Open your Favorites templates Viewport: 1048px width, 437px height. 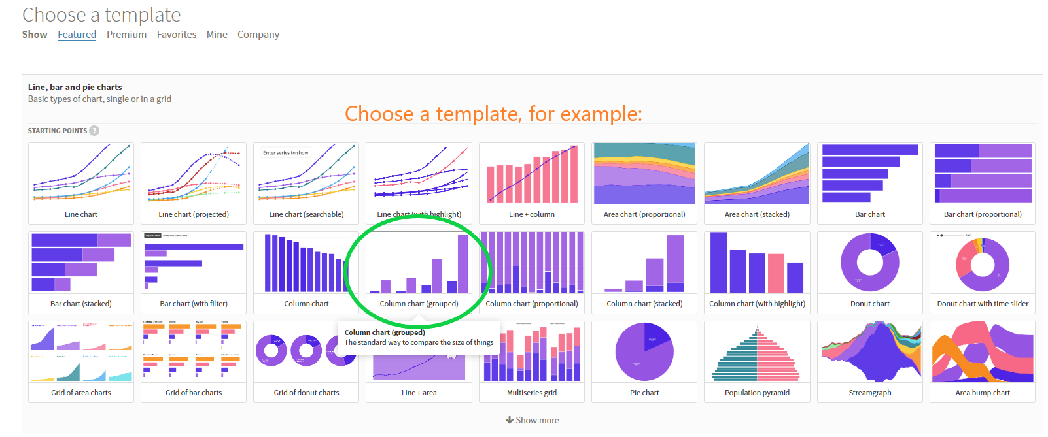176,35
